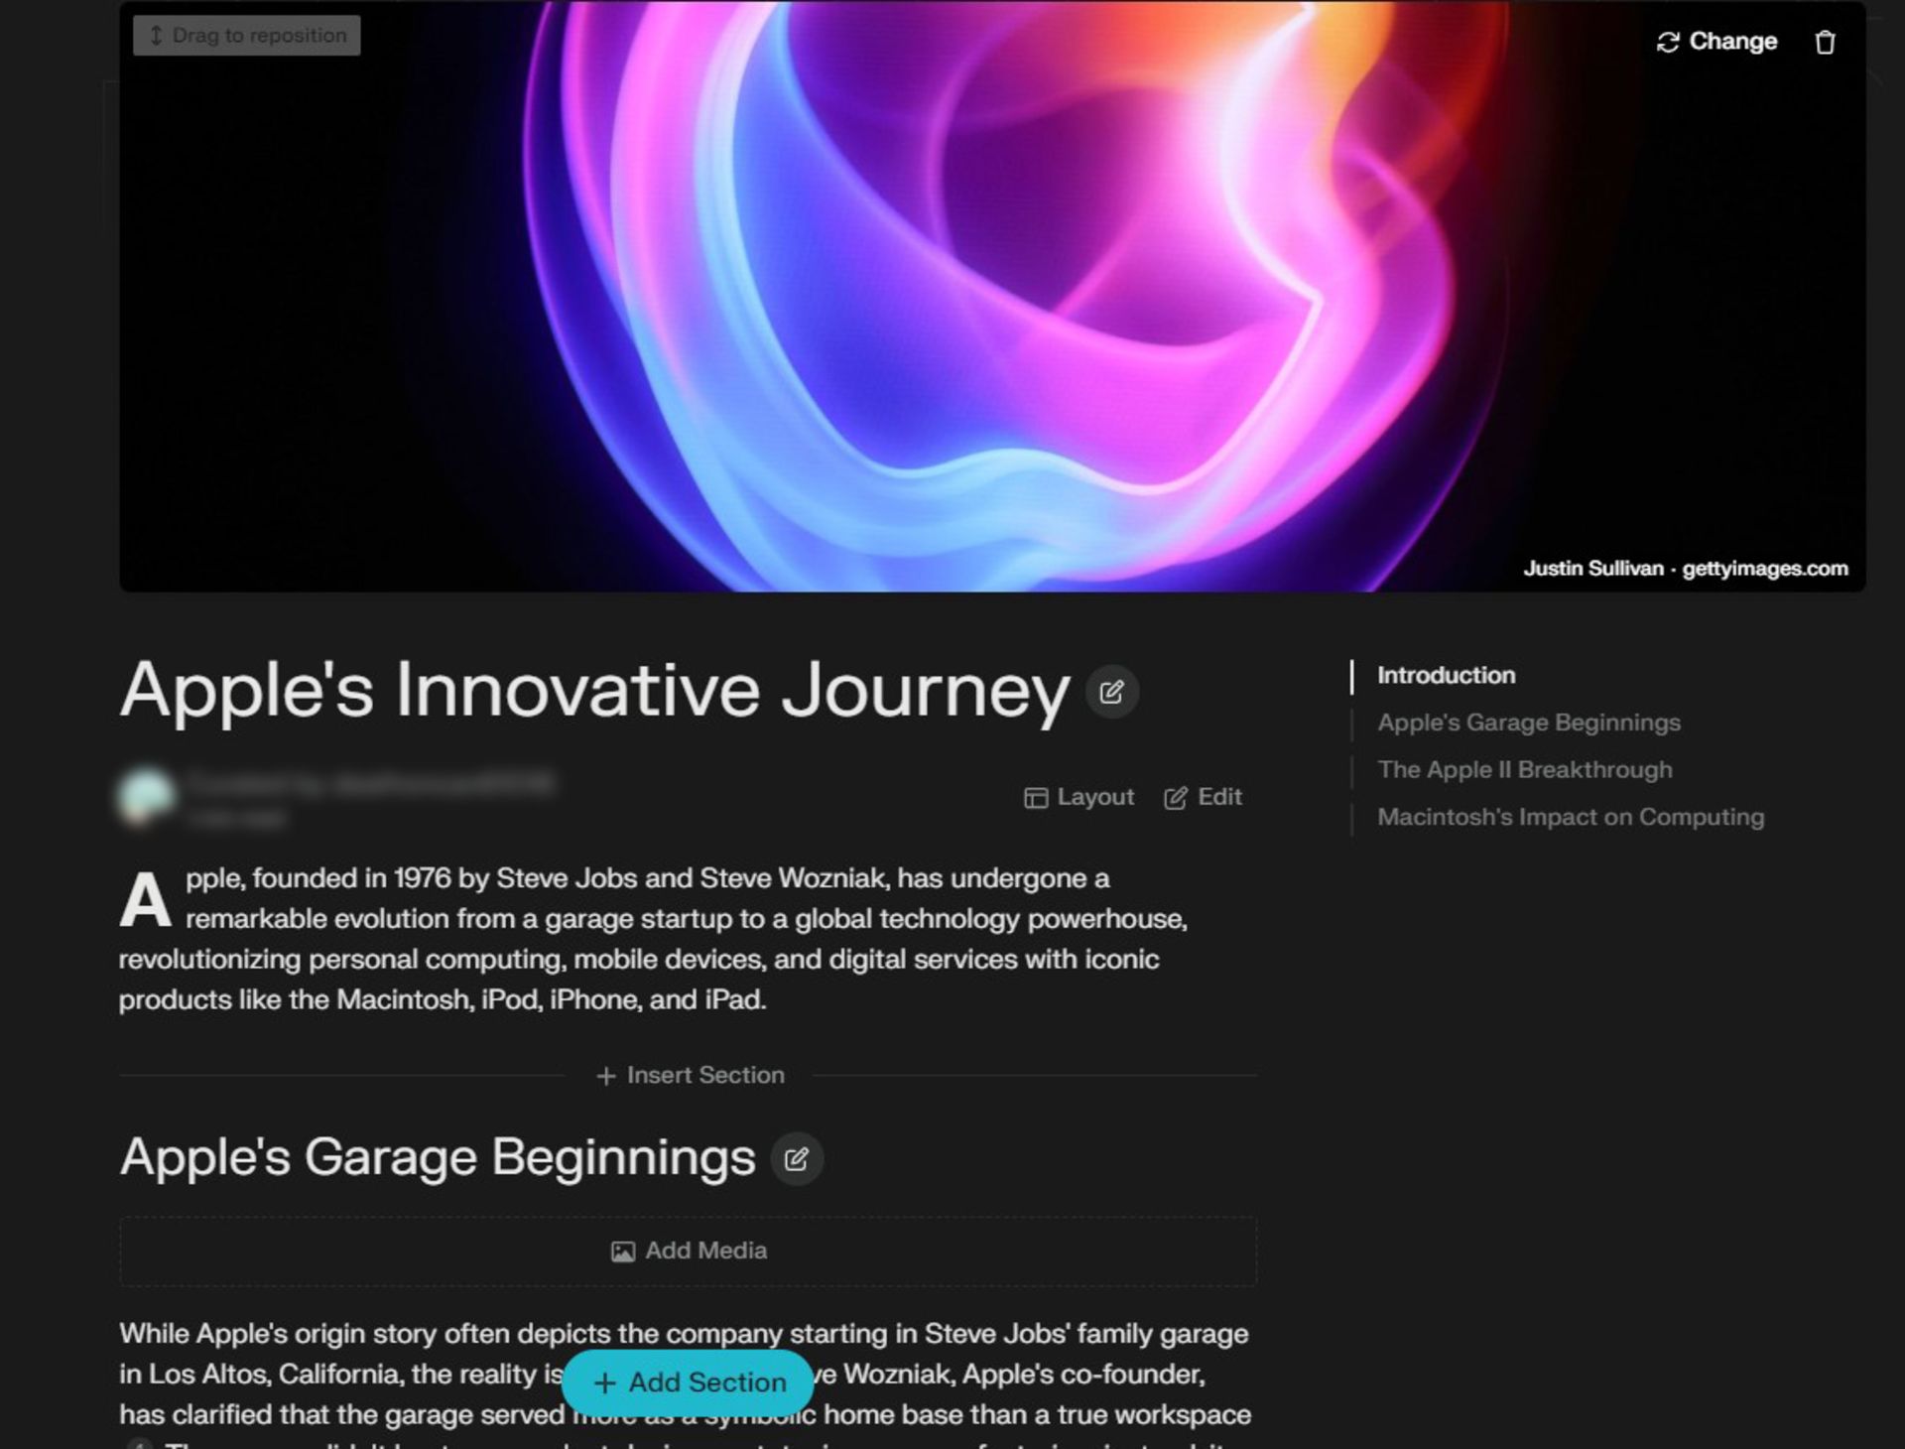Screen dimensions: 1905x1449
Task: Navigate to Macintosh's Impact on Computing
Action: tap(1570, 817)
